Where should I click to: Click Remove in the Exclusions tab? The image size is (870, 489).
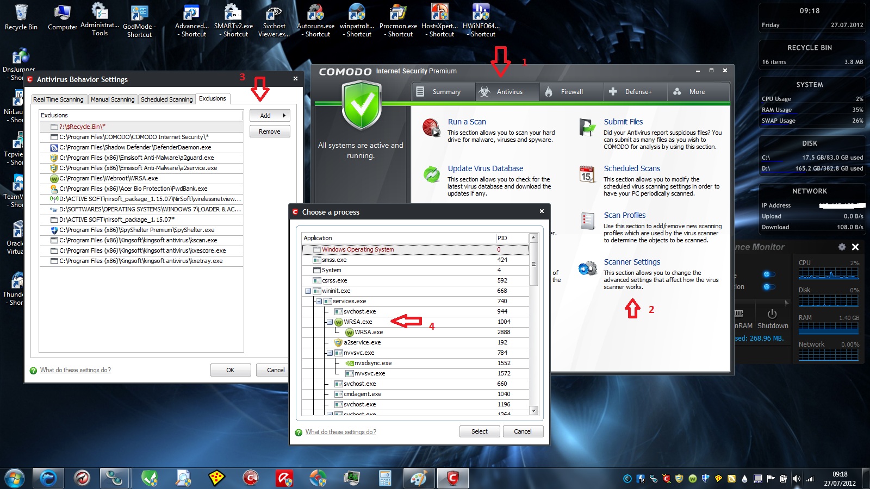coord(270,131)
